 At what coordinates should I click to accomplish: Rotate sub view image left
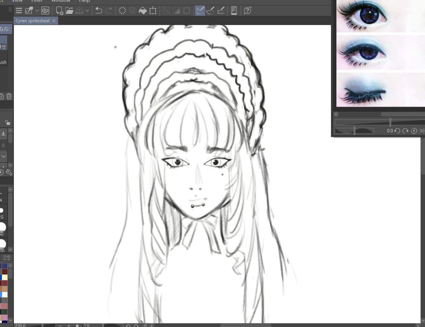397,131
